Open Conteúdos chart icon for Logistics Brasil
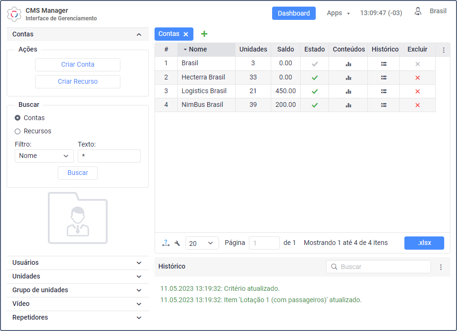Viewport: 457px width, 331px height. 348,91
